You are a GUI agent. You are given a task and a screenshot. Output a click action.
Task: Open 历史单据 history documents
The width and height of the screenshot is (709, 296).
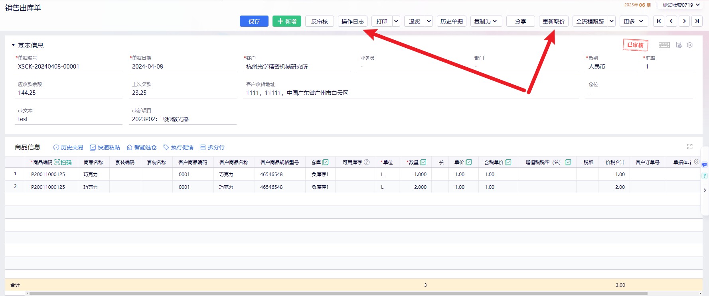452,21
